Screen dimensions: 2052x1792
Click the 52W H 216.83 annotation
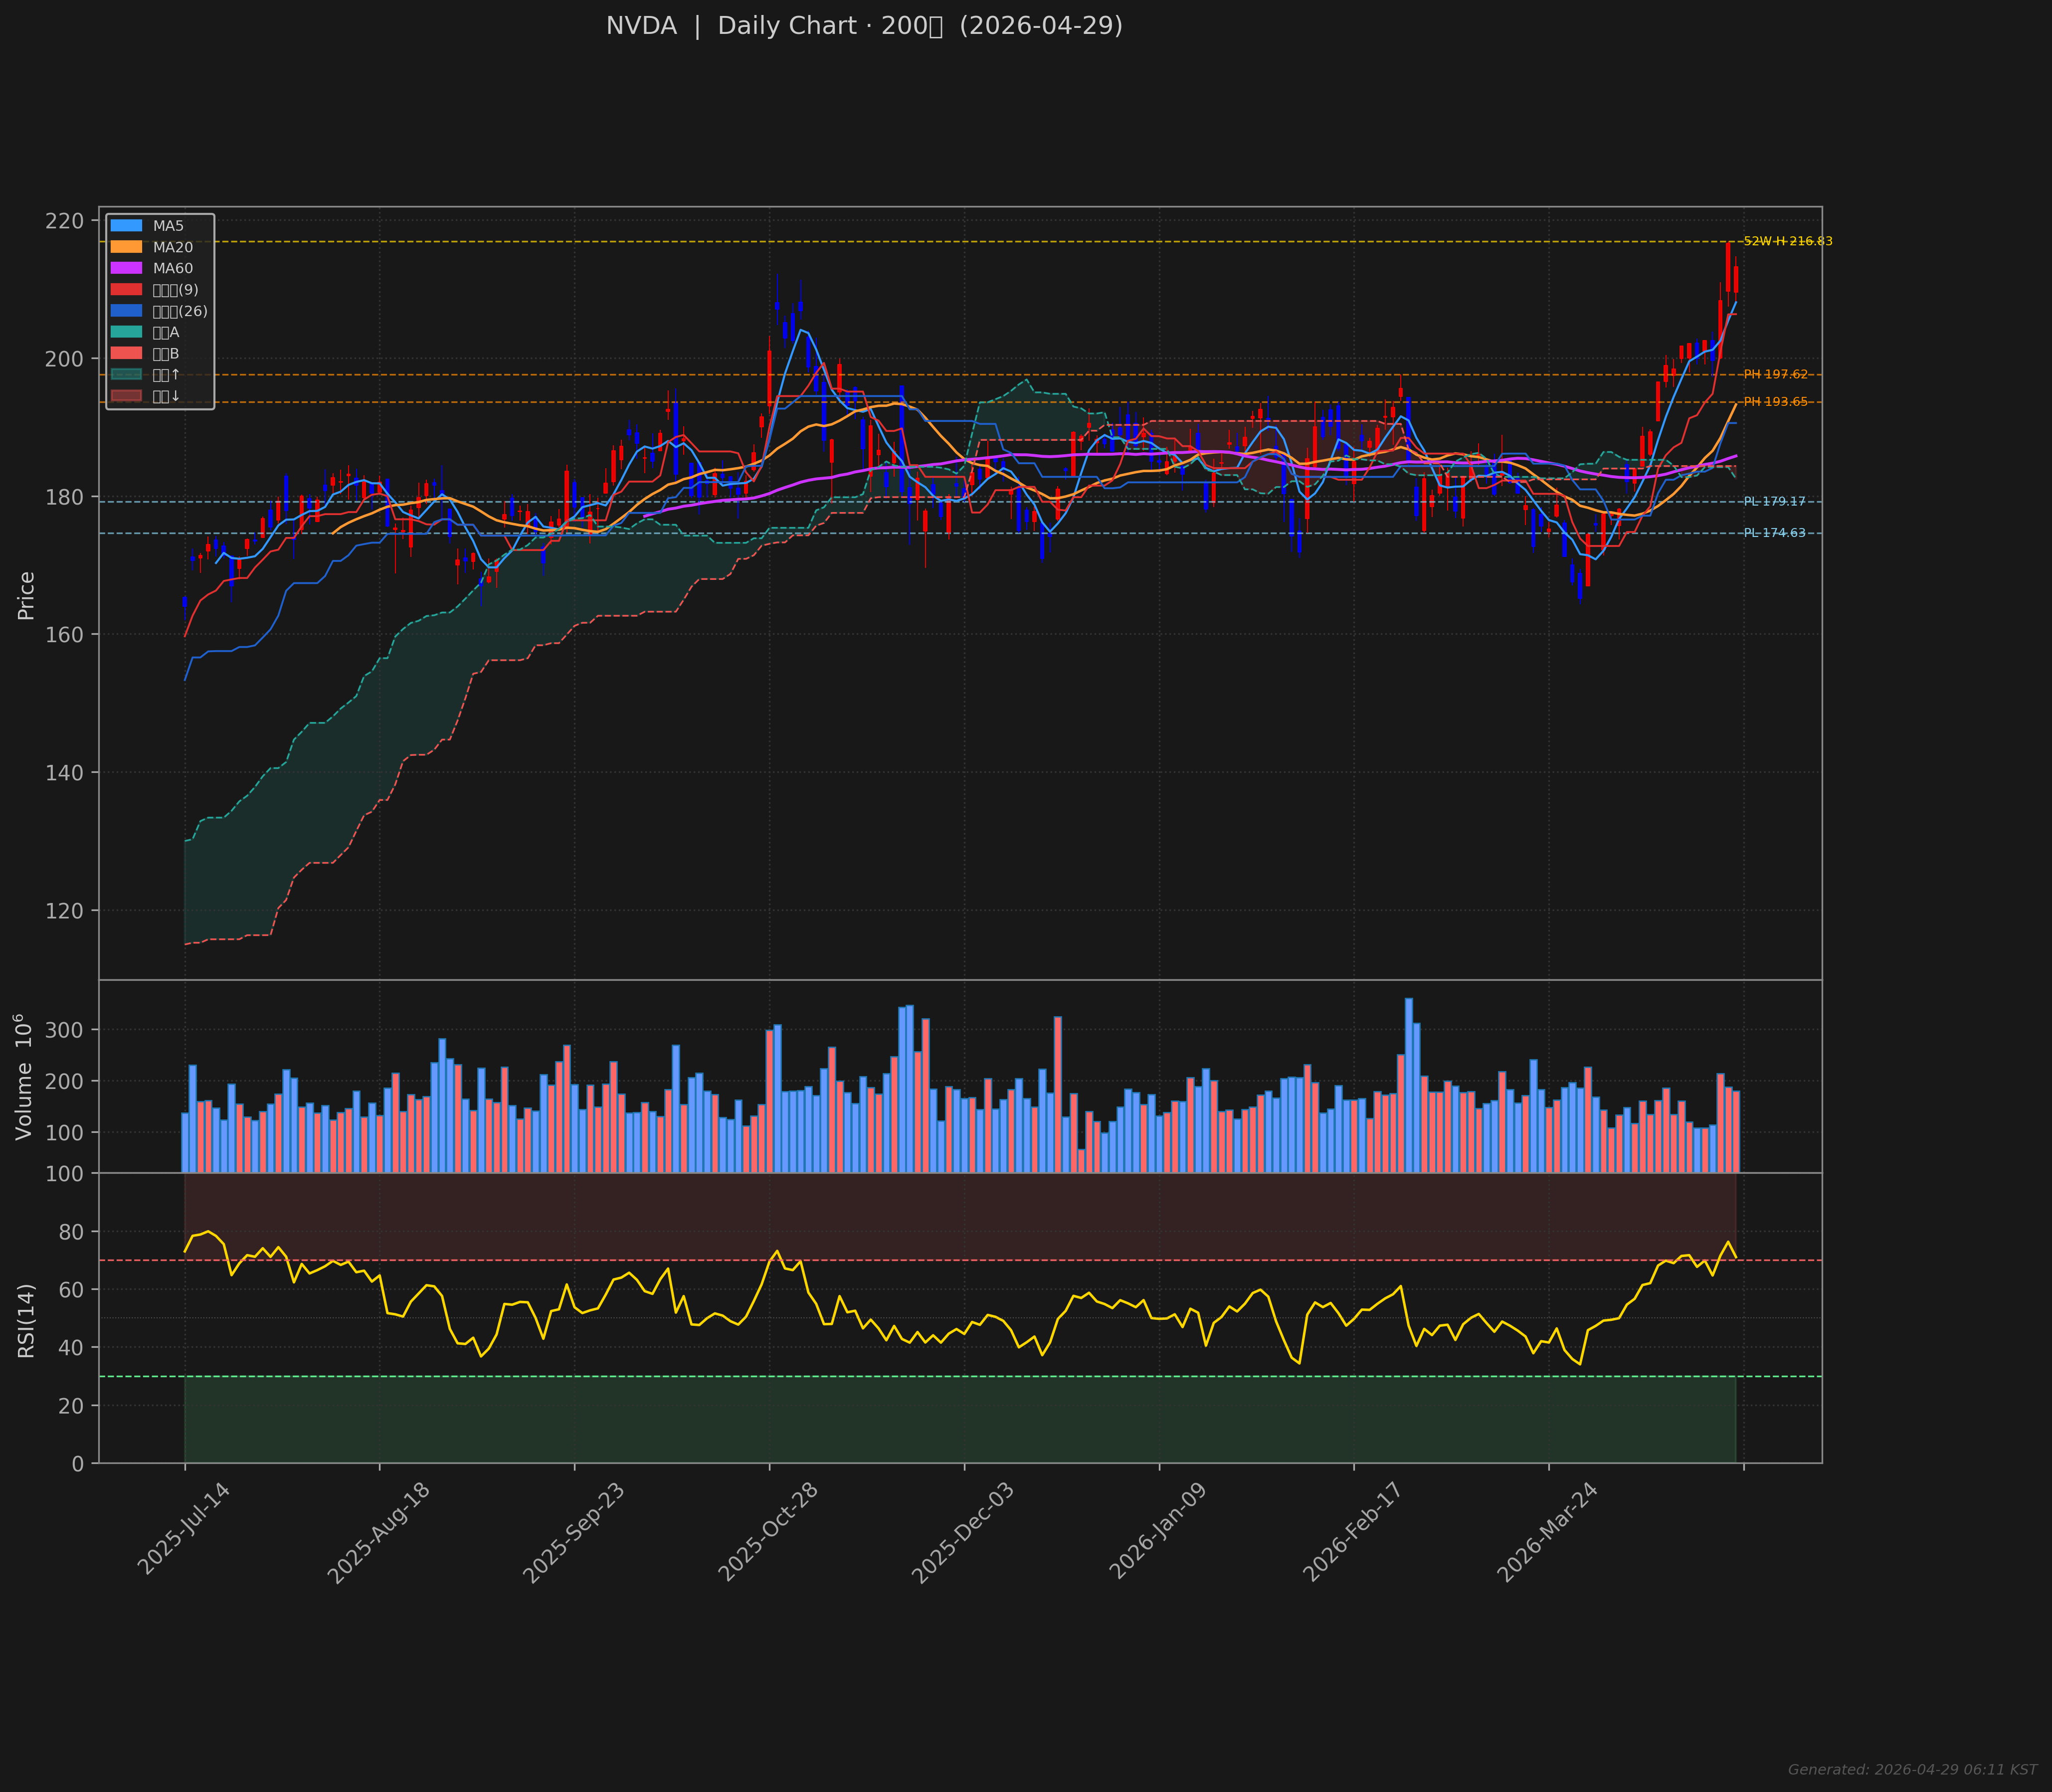pyautogui.click(x=1787, y=241)
